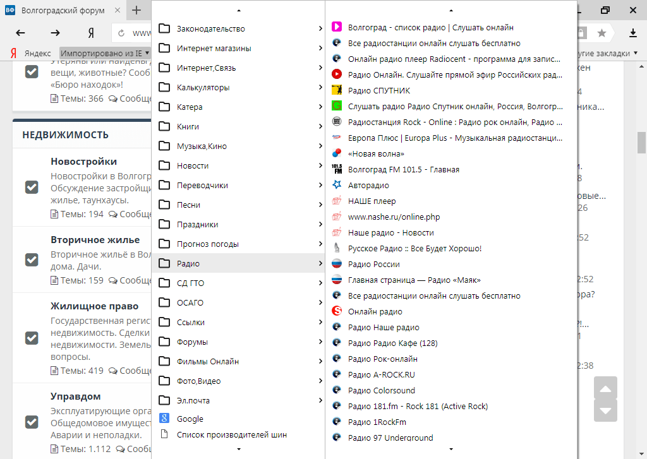Expand the Калькуляторы folder arrow

[320, 87]
